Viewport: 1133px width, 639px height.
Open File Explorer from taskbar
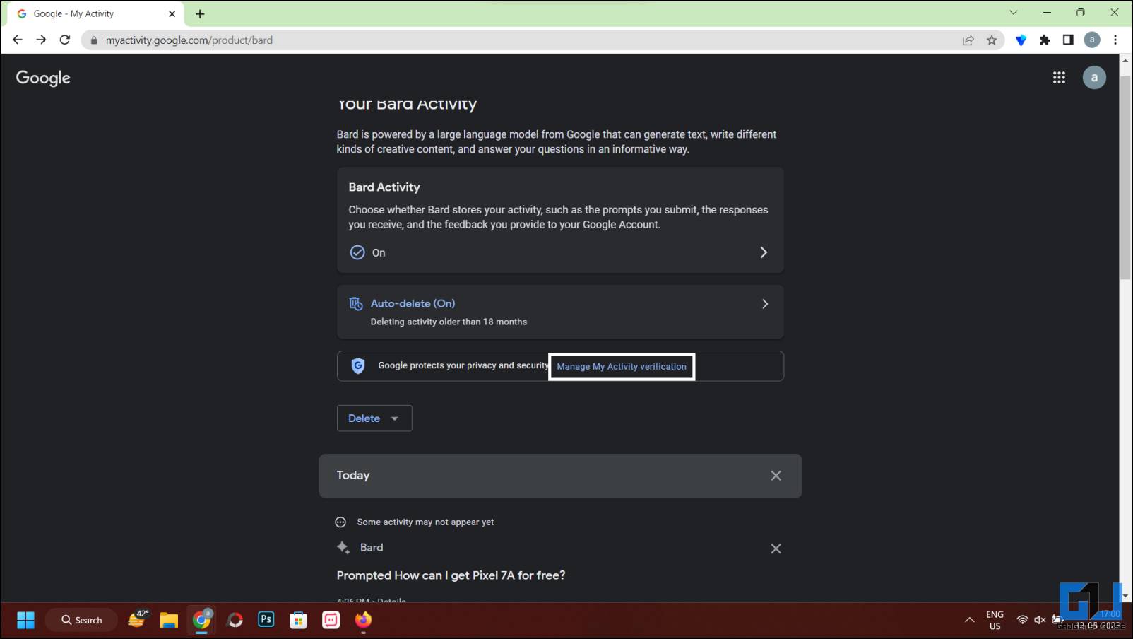(x=169, y=620)
